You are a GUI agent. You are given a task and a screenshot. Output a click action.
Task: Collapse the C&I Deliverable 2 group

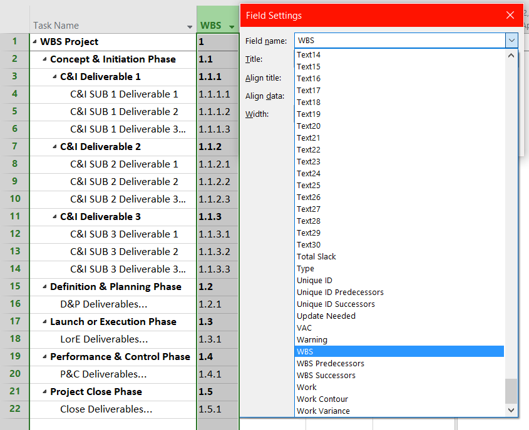click(54, 147)
